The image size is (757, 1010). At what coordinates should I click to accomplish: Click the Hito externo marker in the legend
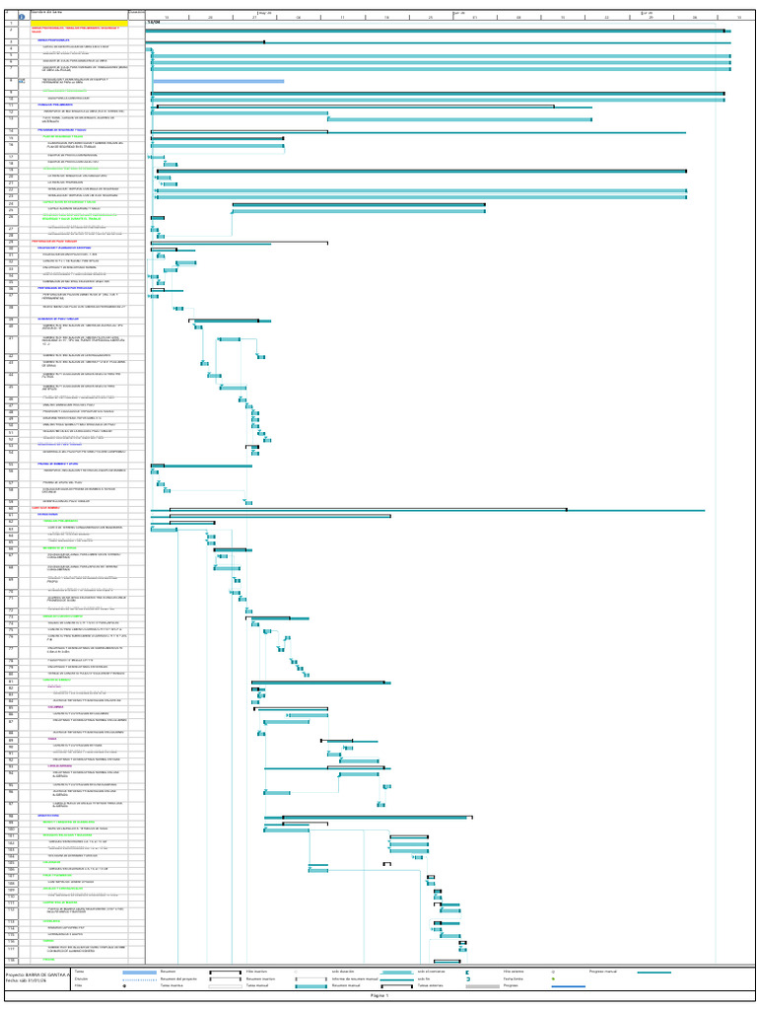(x=554, y=972)
